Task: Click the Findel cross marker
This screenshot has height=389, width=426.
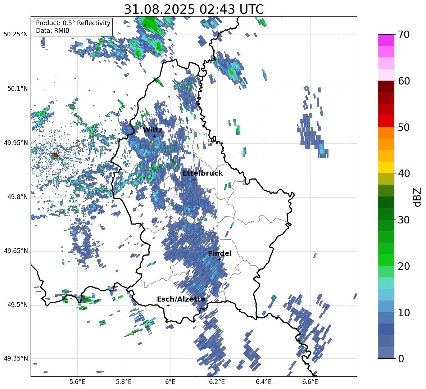Action: point(219,260)
